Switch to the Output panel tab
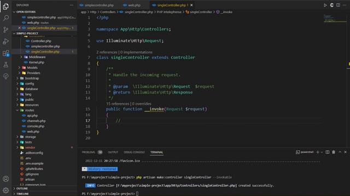The width and height of the screenshot is (350, 196). (x=113, y=152)
